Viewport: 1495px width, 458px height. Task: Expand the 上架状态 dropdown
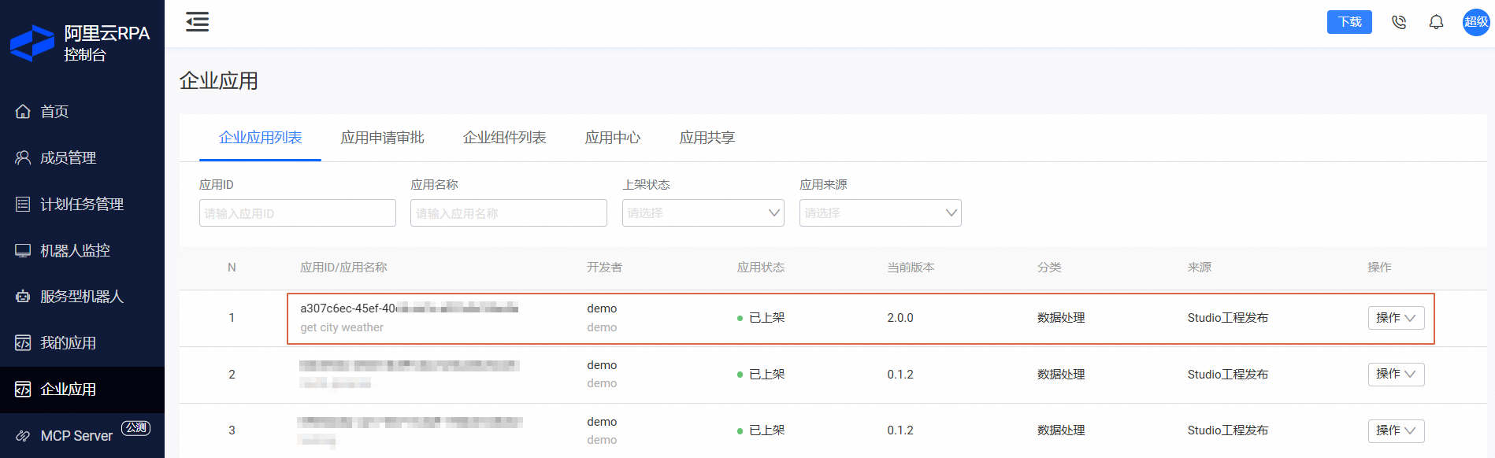click(703, 213)
